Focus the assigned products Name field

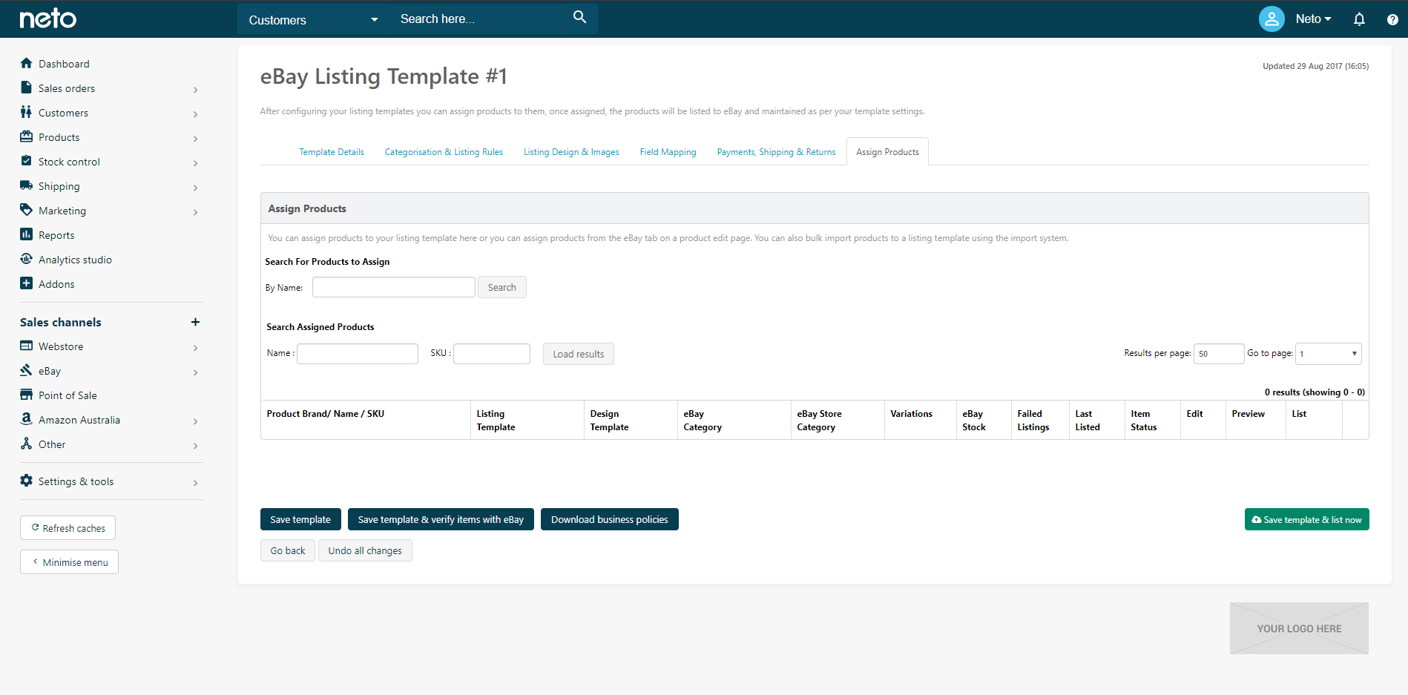pyautogui.click(x=358, y=354)
